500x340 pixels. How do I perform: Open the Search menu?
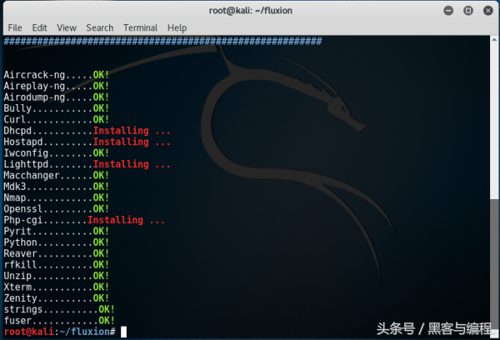(100, 27)
